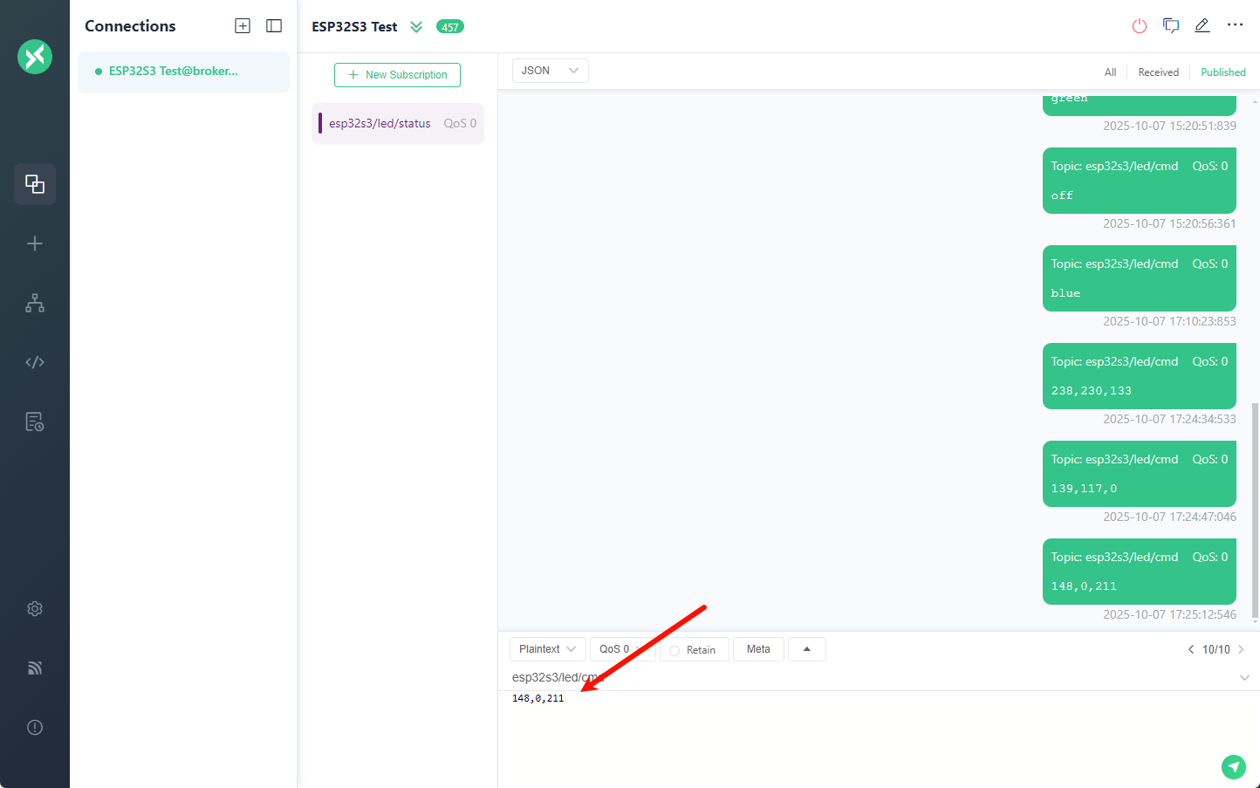Click the green send message button

click(x=1233, y=767)
